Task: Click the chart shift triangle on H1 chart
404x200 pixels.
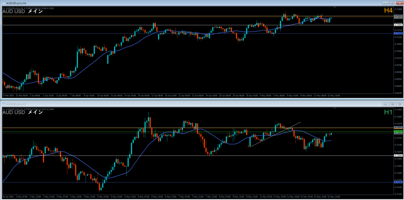Action: click(x=335, y=108)
